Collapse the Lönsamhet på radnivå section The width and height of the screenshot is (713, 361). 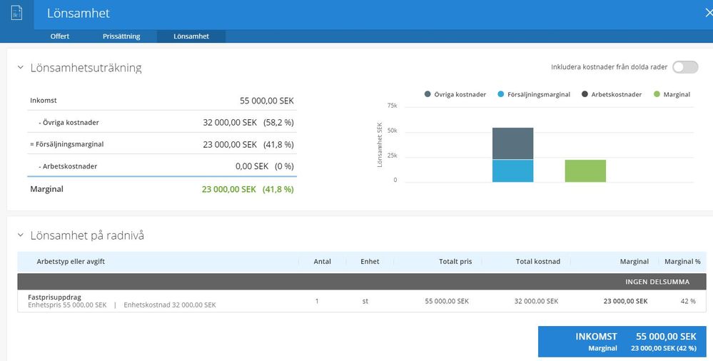click(21, 235)
